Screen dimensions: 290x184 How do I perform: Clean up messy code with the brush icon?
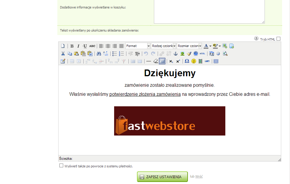tap(189, 53)
